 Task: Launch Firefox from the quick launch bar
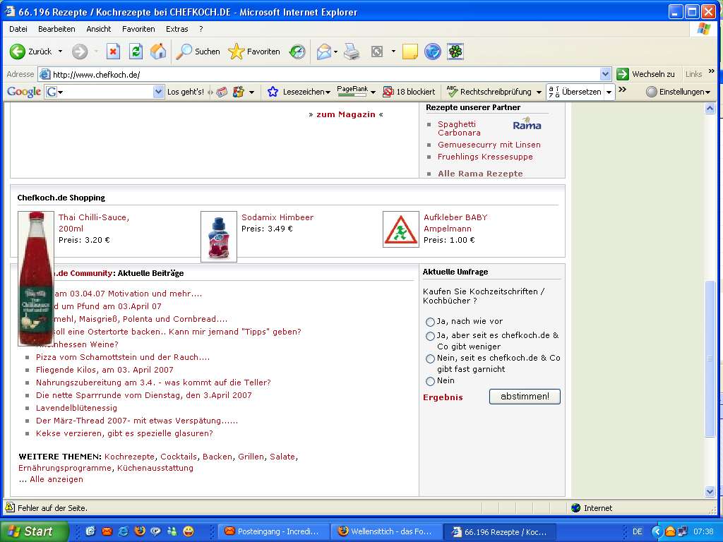[x=140, y=531]
